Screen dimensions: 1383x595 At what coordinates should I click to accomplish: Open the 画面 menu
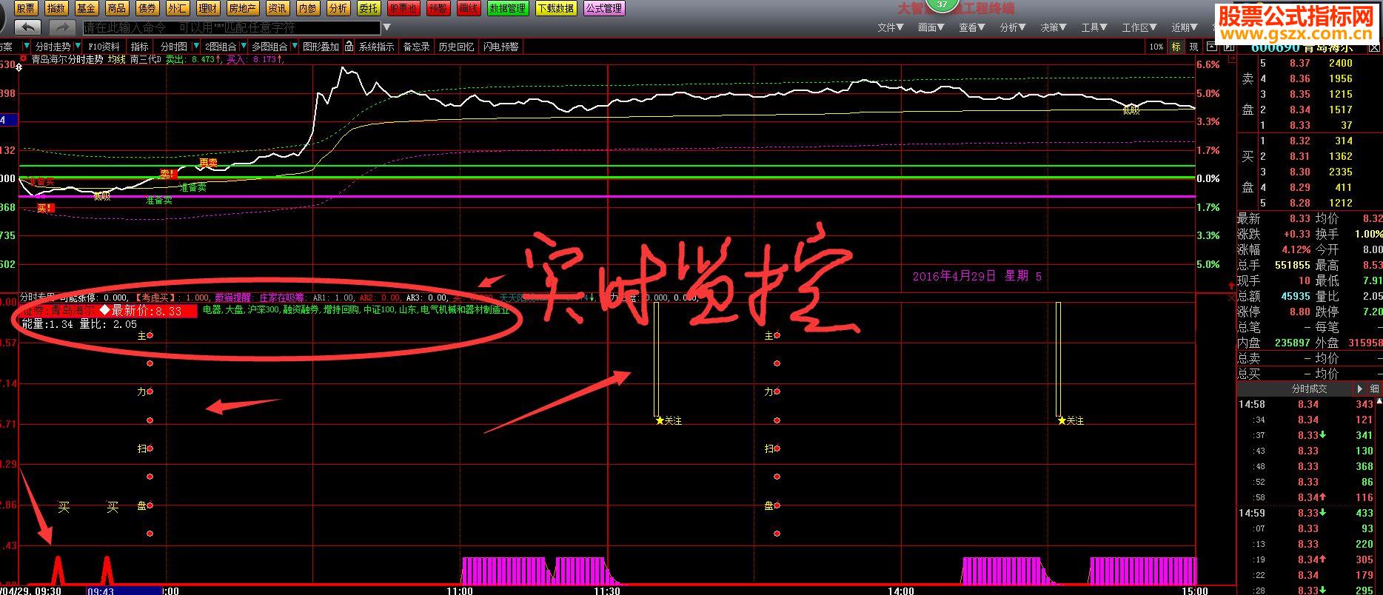931,27
